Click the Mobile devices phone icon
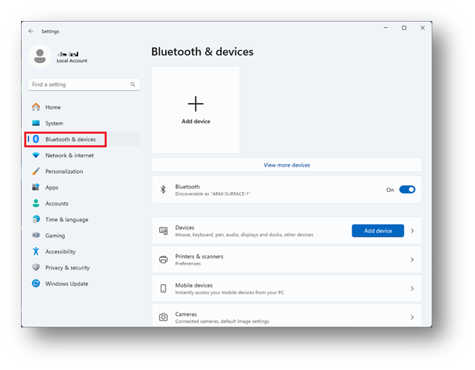This screenshot has width=475, height=370. (164, 288)
